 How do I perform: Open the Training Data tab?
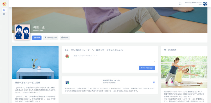pyautogui.click(x=51, y=38)
